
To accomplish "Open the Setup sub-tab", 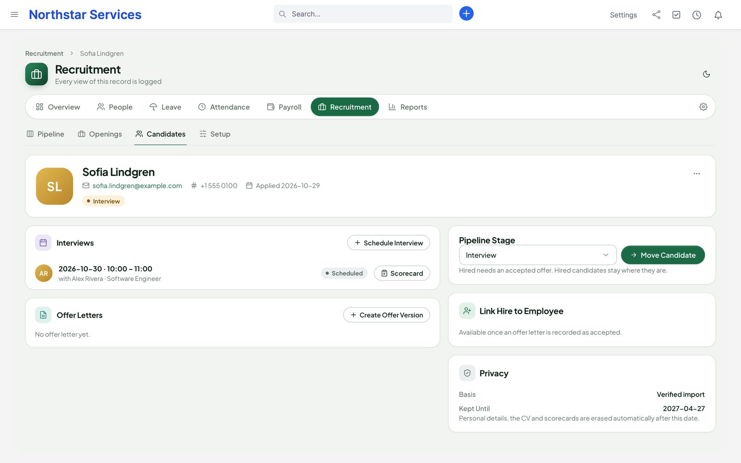I will [x=215, y=134].
